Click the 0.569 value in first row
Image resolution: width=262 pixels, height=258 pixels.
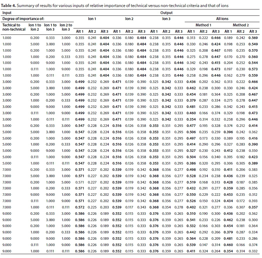click(253, 38)
